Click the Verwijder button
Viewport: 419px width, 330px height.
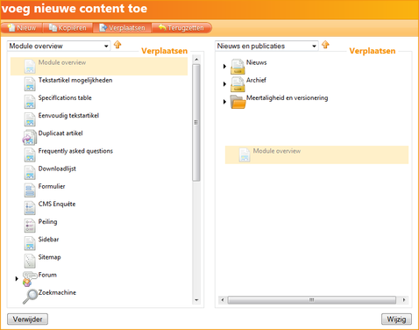point(27,319)
